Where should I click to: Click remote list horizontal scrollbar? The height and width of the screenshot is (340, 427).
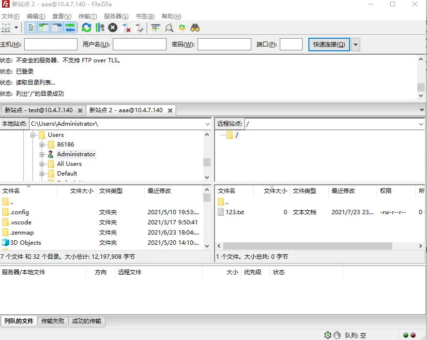pyautogui.click(x=307, y=246)
